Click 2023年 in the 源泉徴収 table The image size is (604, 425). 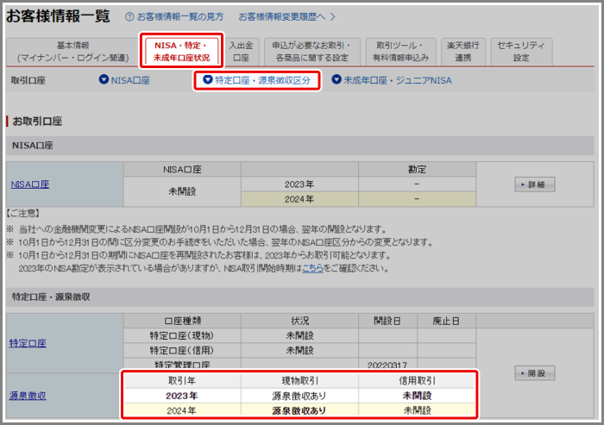(x=182, y=396)
